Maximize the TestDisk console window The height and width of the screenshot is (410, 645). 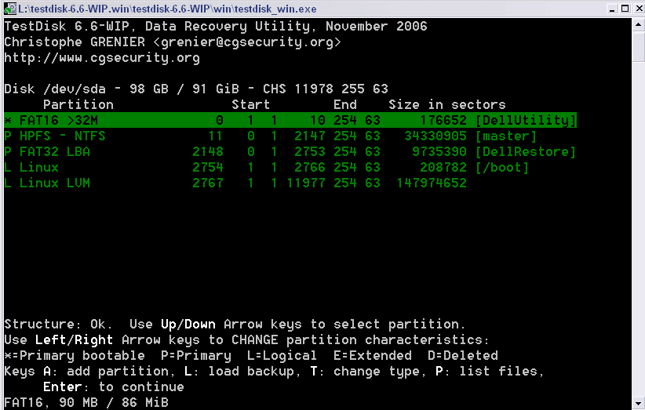(x=625, y=8)
